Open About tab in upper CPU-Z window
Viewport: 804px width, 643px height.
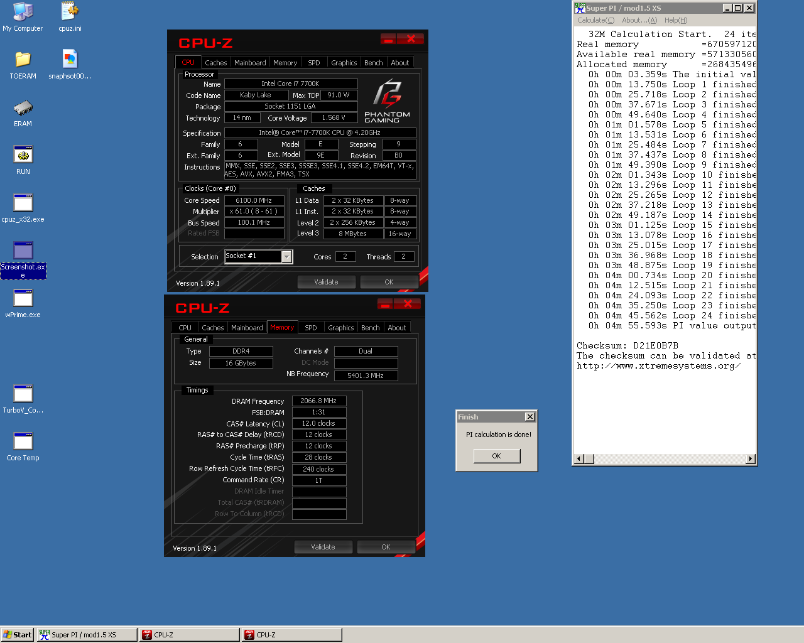click(x=400, y=63)
